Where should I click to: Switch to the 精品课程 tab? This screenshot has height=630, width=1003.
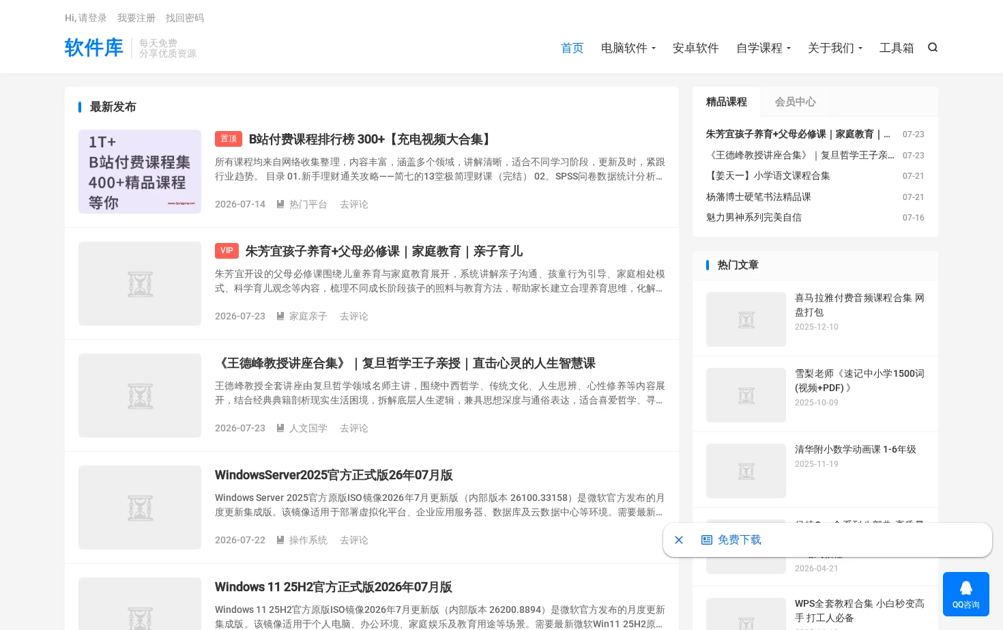click(727, 102)
